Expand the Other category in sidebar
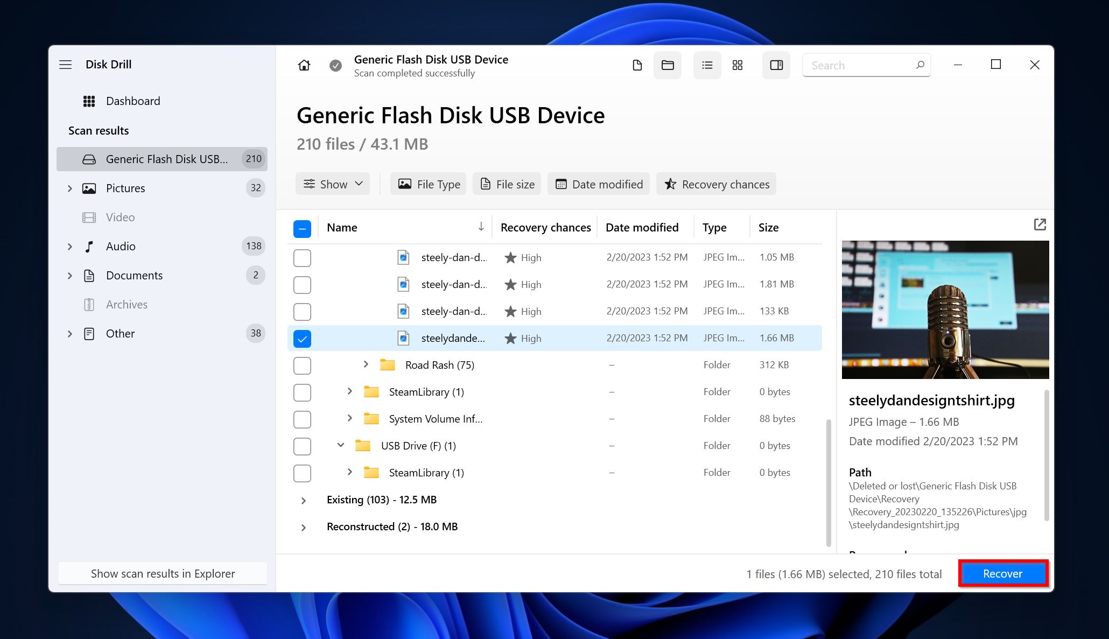The width and height of the screenshot is (1109, 639). coord(69,334)
